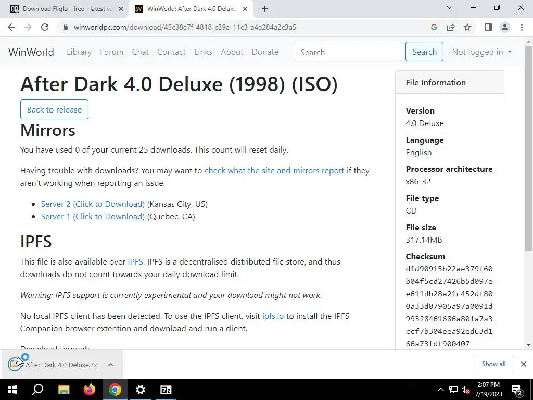Visit the ipfs.io link
The width and height of the screenshot is (533, 400).
[273, 316]
